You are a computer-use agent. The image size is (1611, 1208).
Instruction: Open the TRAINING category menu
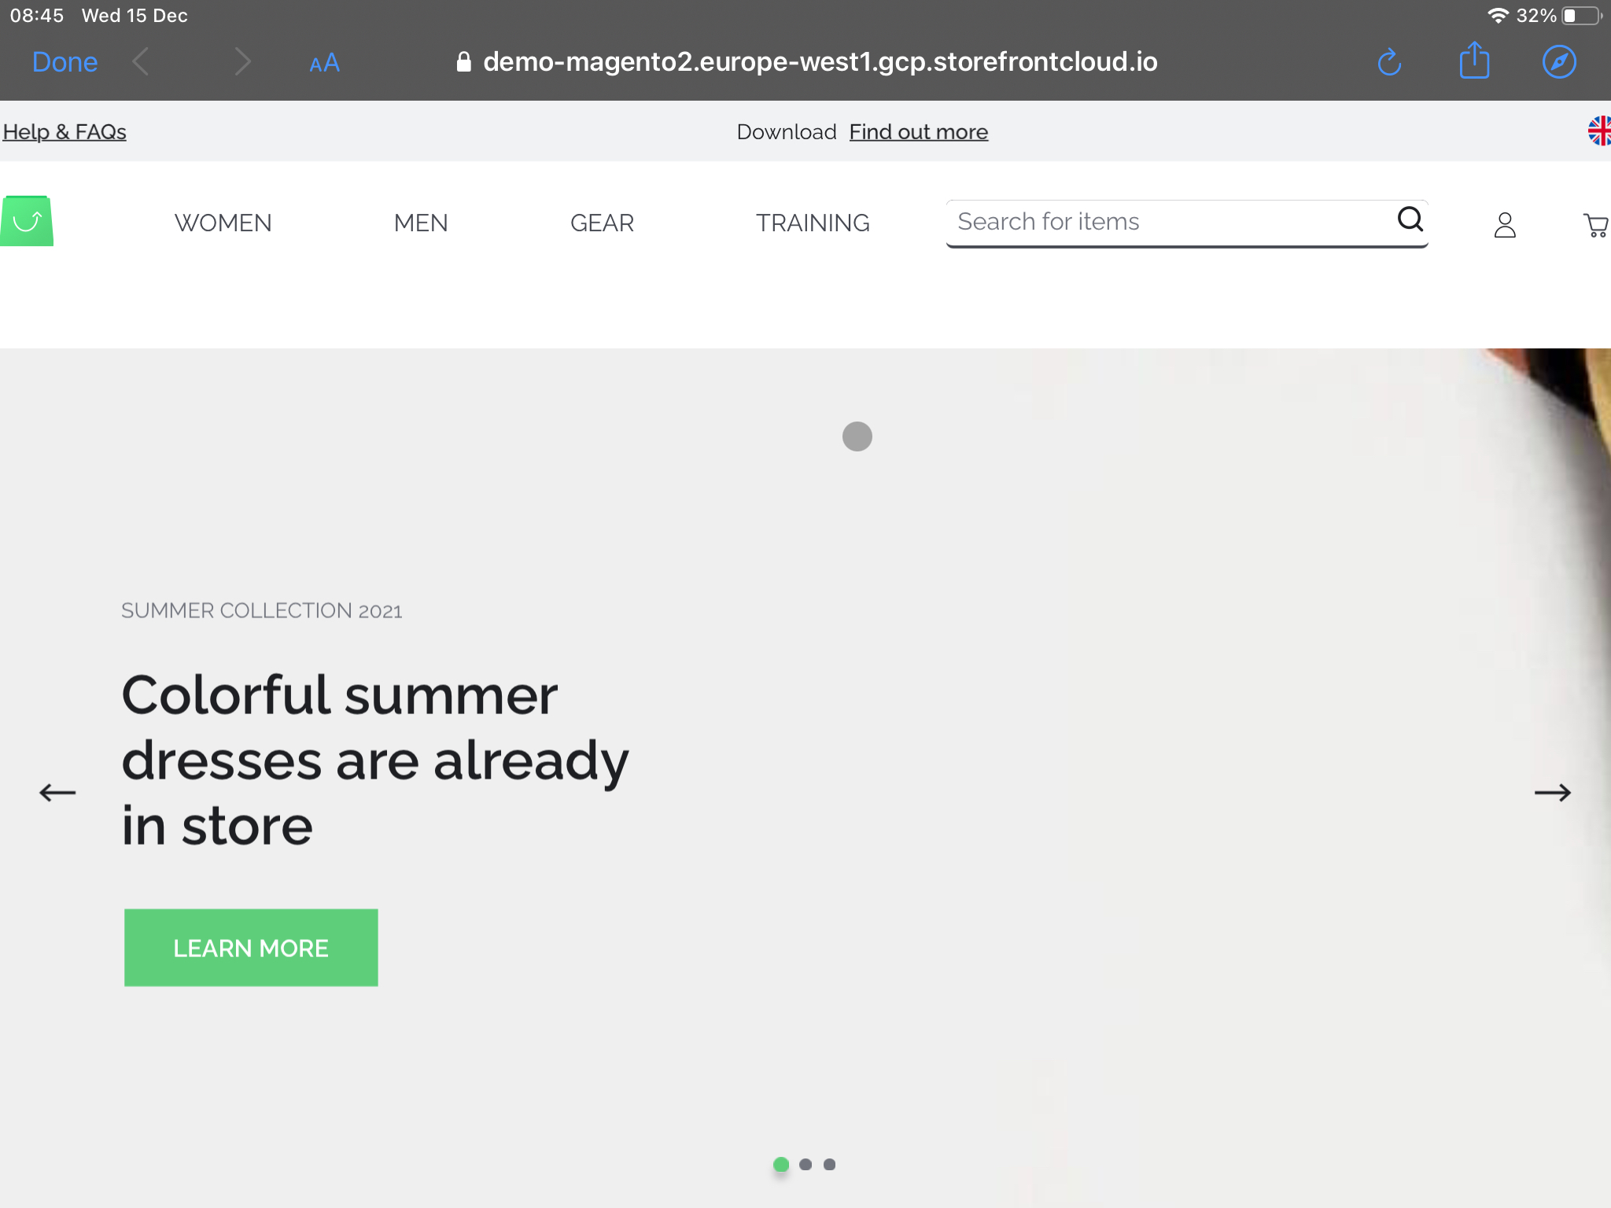(813, 223)
